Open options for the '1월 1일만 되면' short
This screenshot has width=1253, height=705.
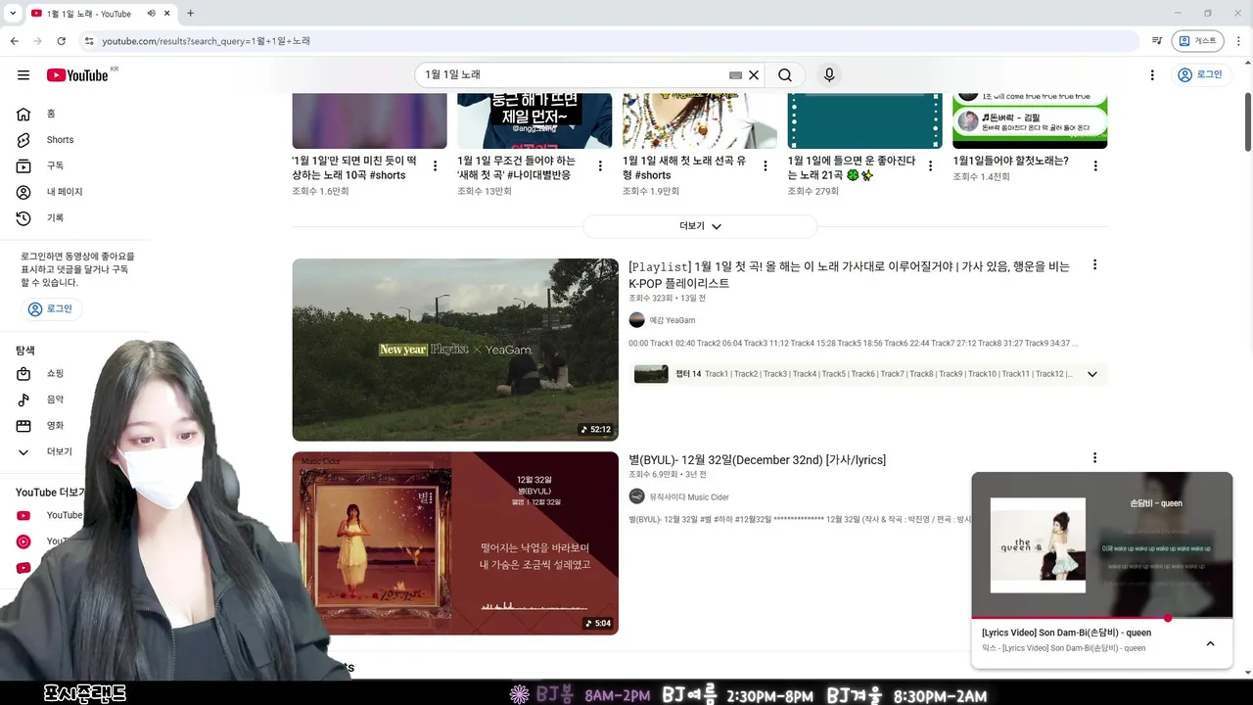click(435, 166)
